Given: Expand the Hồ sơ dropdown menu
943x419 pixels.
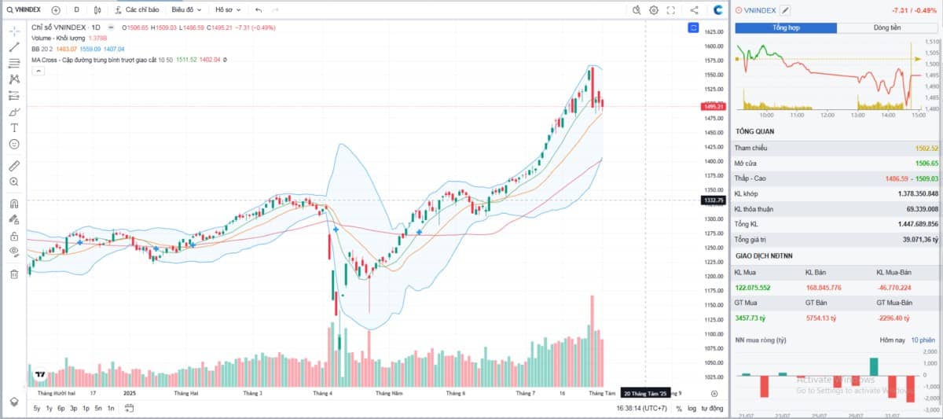Looking at the screenshot, I should click(229, 10).
